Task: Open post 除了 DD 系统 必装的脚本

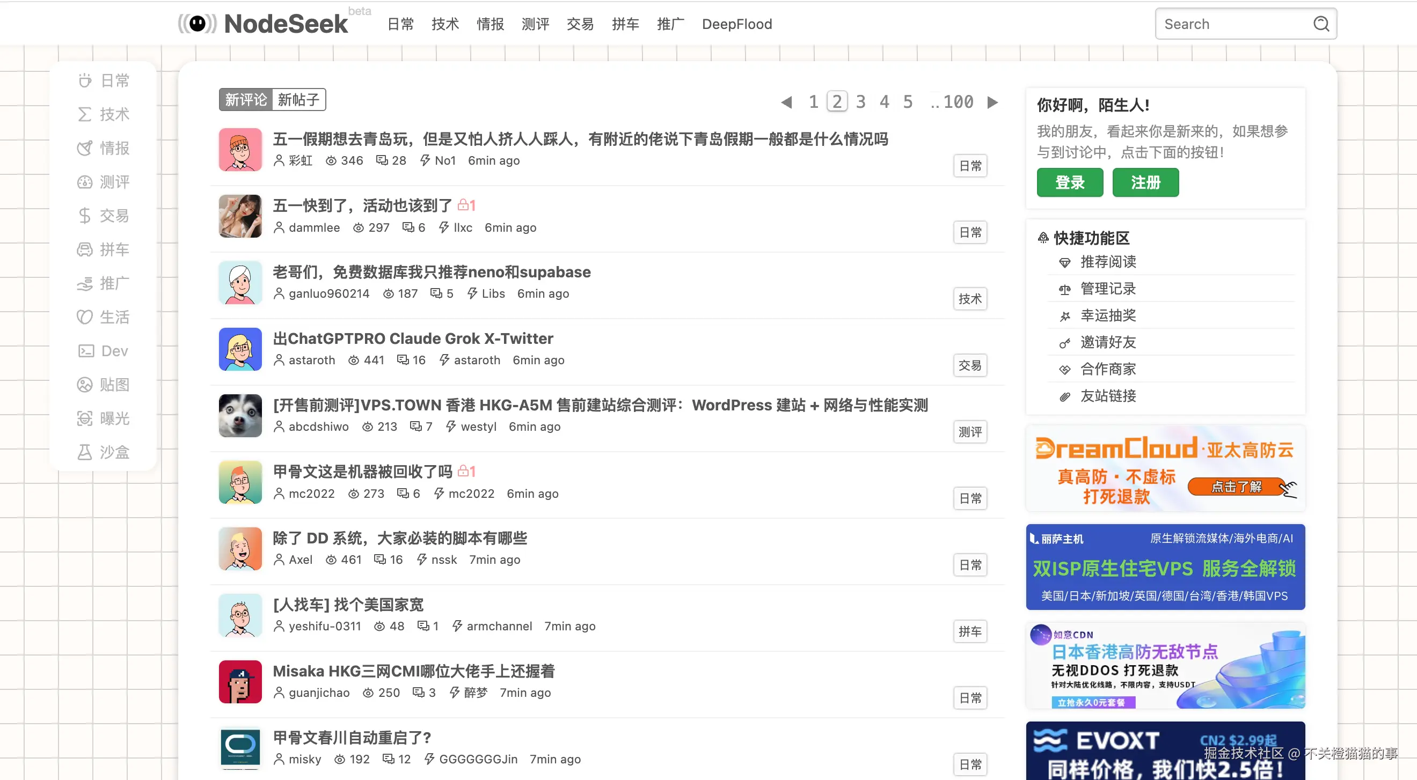Action: pos(400,538)
